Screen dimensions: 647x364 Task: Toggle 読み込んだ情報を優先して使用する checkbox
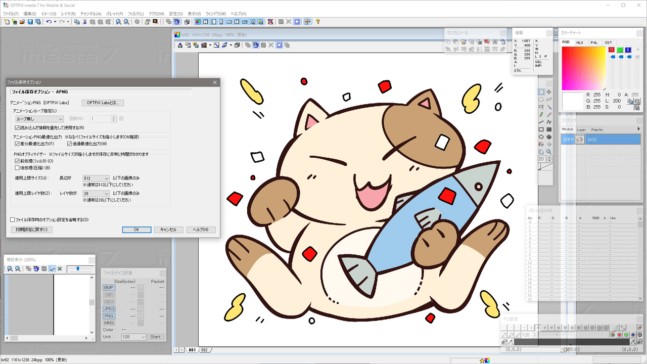tap(17, 127)
